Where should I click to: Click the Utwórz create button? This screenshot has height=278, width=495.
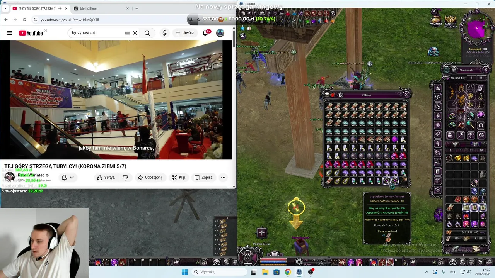pos(184,33)
